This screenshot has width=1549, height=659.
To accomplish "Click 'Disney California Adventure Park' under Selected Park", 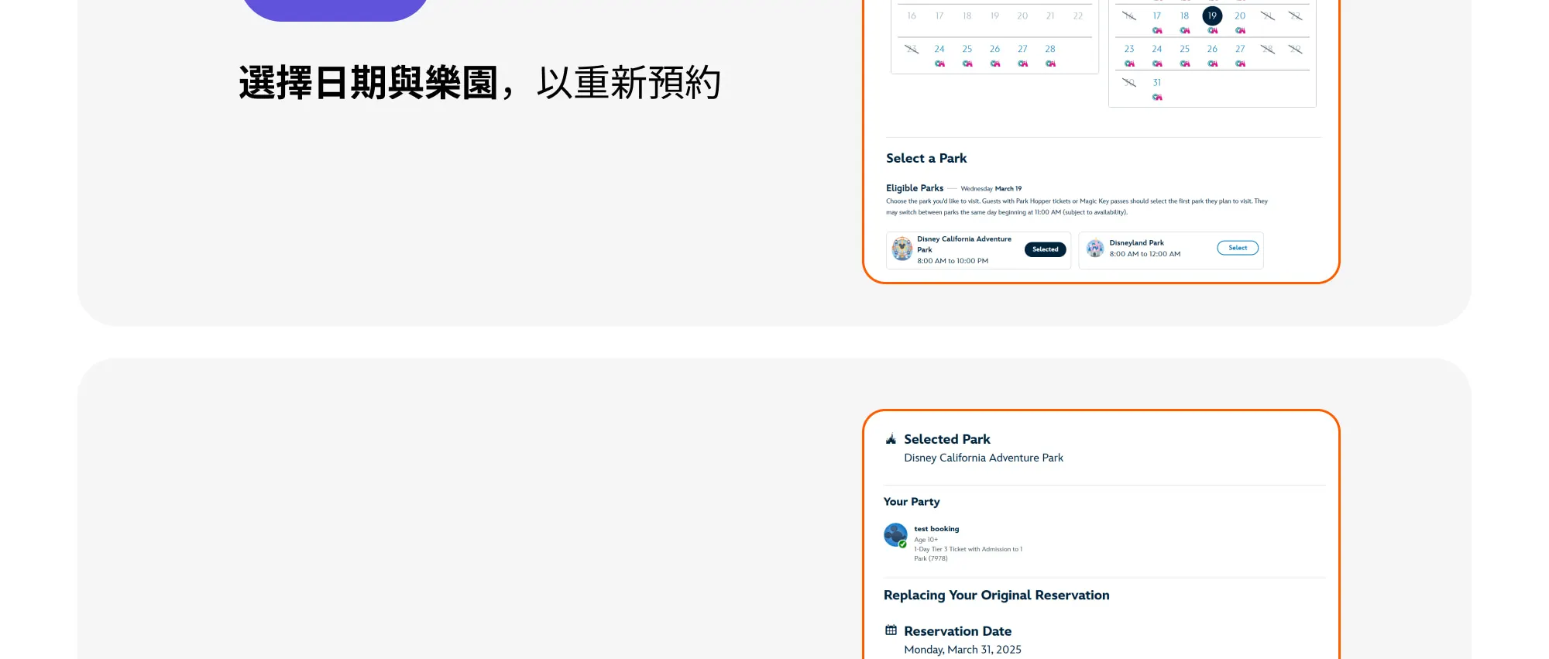I will (984, 458).
